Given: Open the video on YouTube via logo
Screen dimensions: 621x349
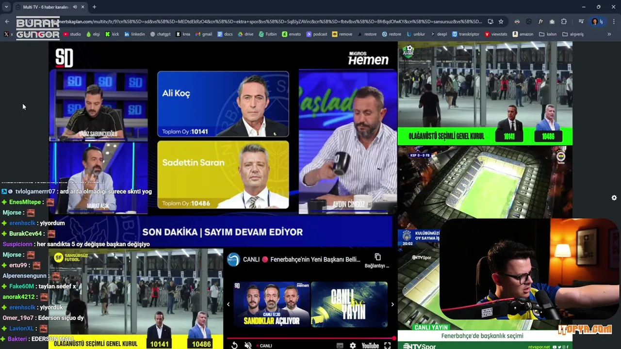Looking at the screenshot, I should [370, 346].
